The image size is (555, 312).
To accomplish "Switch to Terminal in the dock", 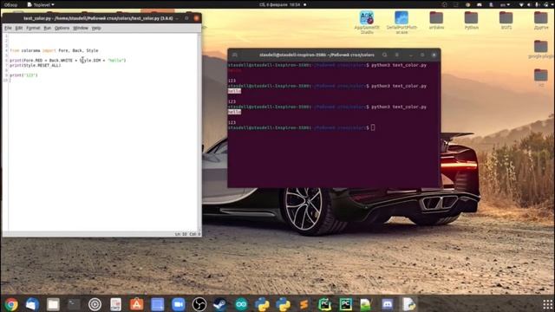I will pyautogui.click(x=74, y=304).
